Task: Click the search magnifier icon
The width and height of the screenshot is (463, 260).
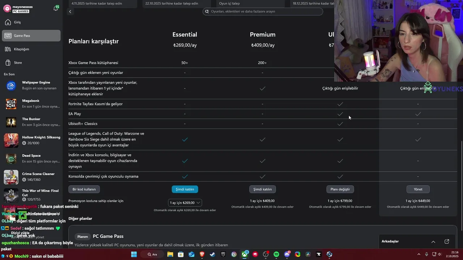Action: point(207,12)
